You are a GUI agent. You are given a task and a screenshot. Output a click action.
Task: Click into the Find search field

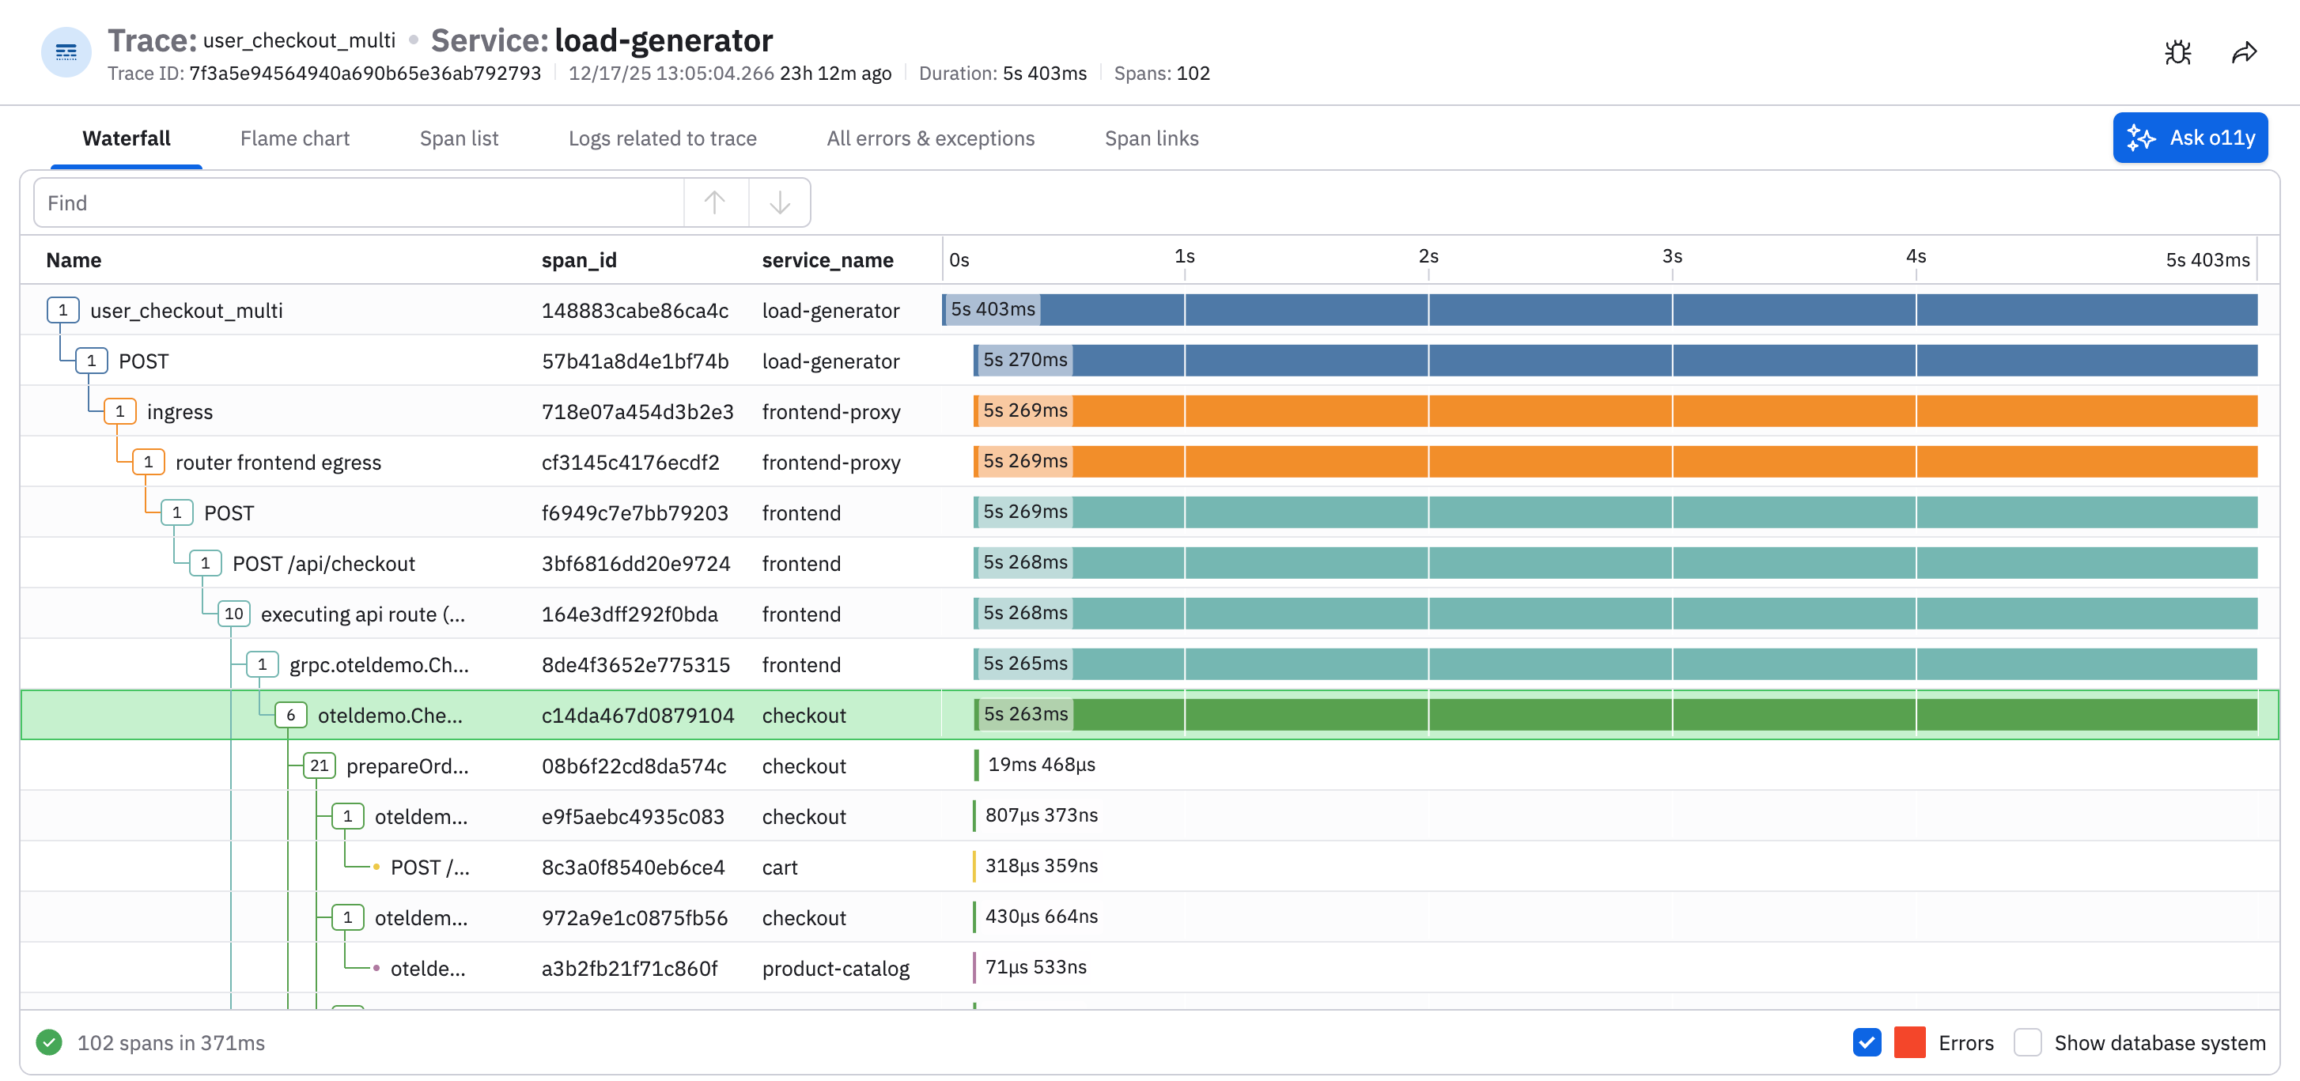coord(357,202)
